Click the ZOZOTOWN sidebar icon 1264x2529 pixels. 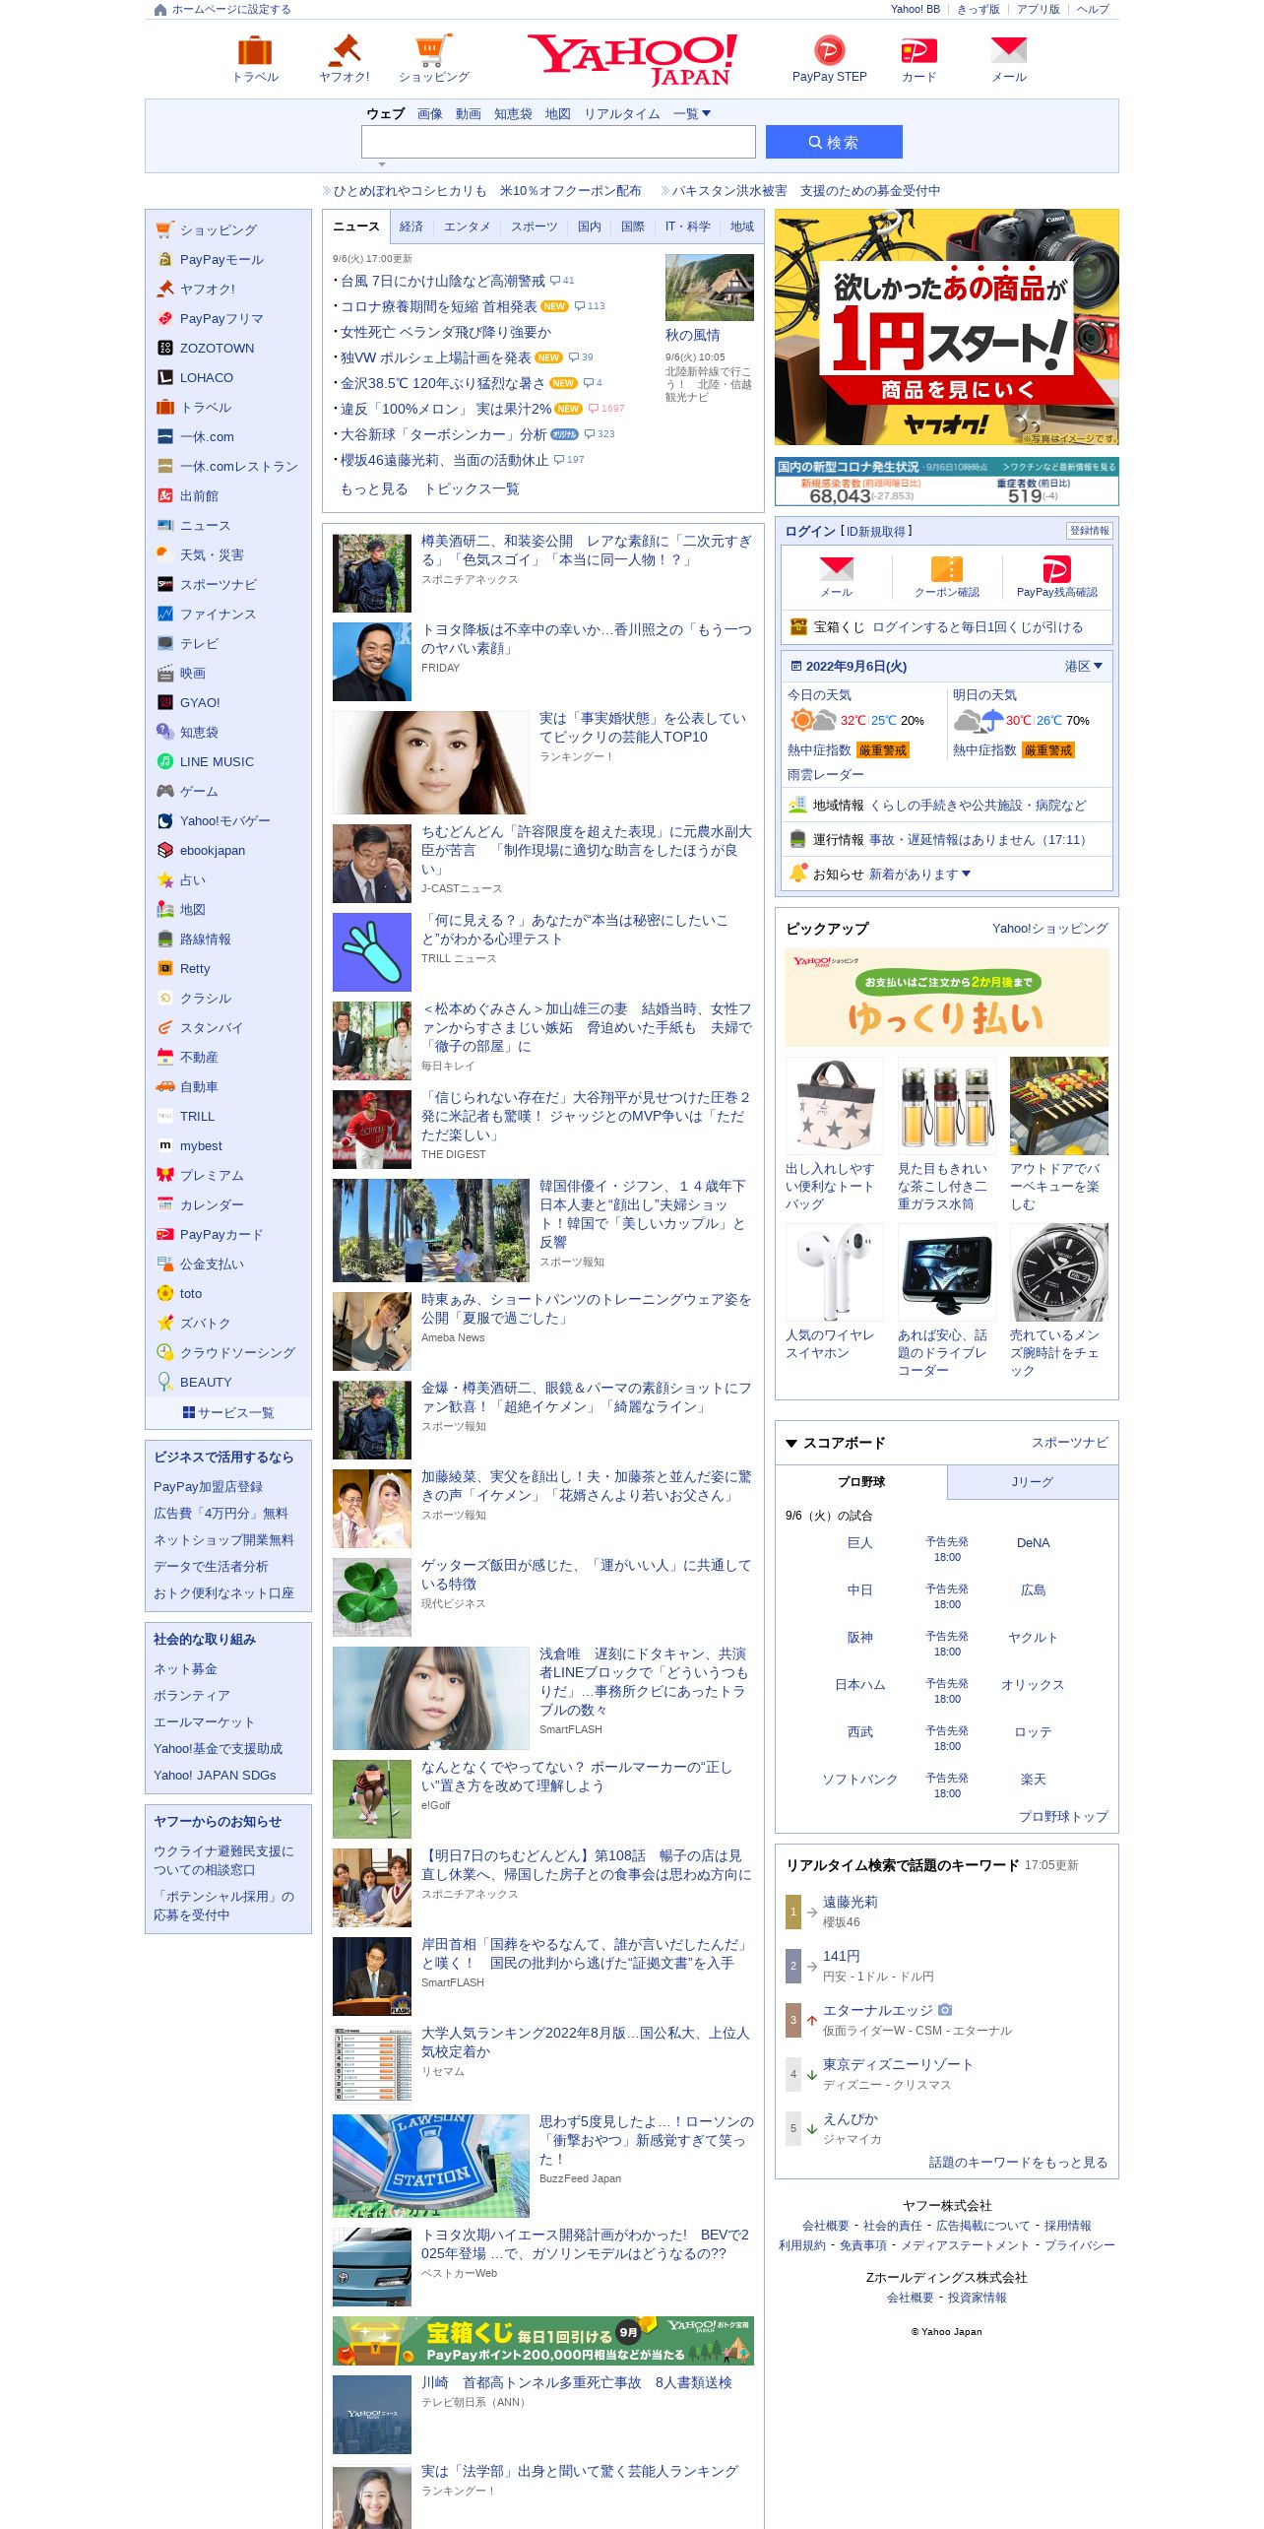pyautogui.click(x=165, y=348)
